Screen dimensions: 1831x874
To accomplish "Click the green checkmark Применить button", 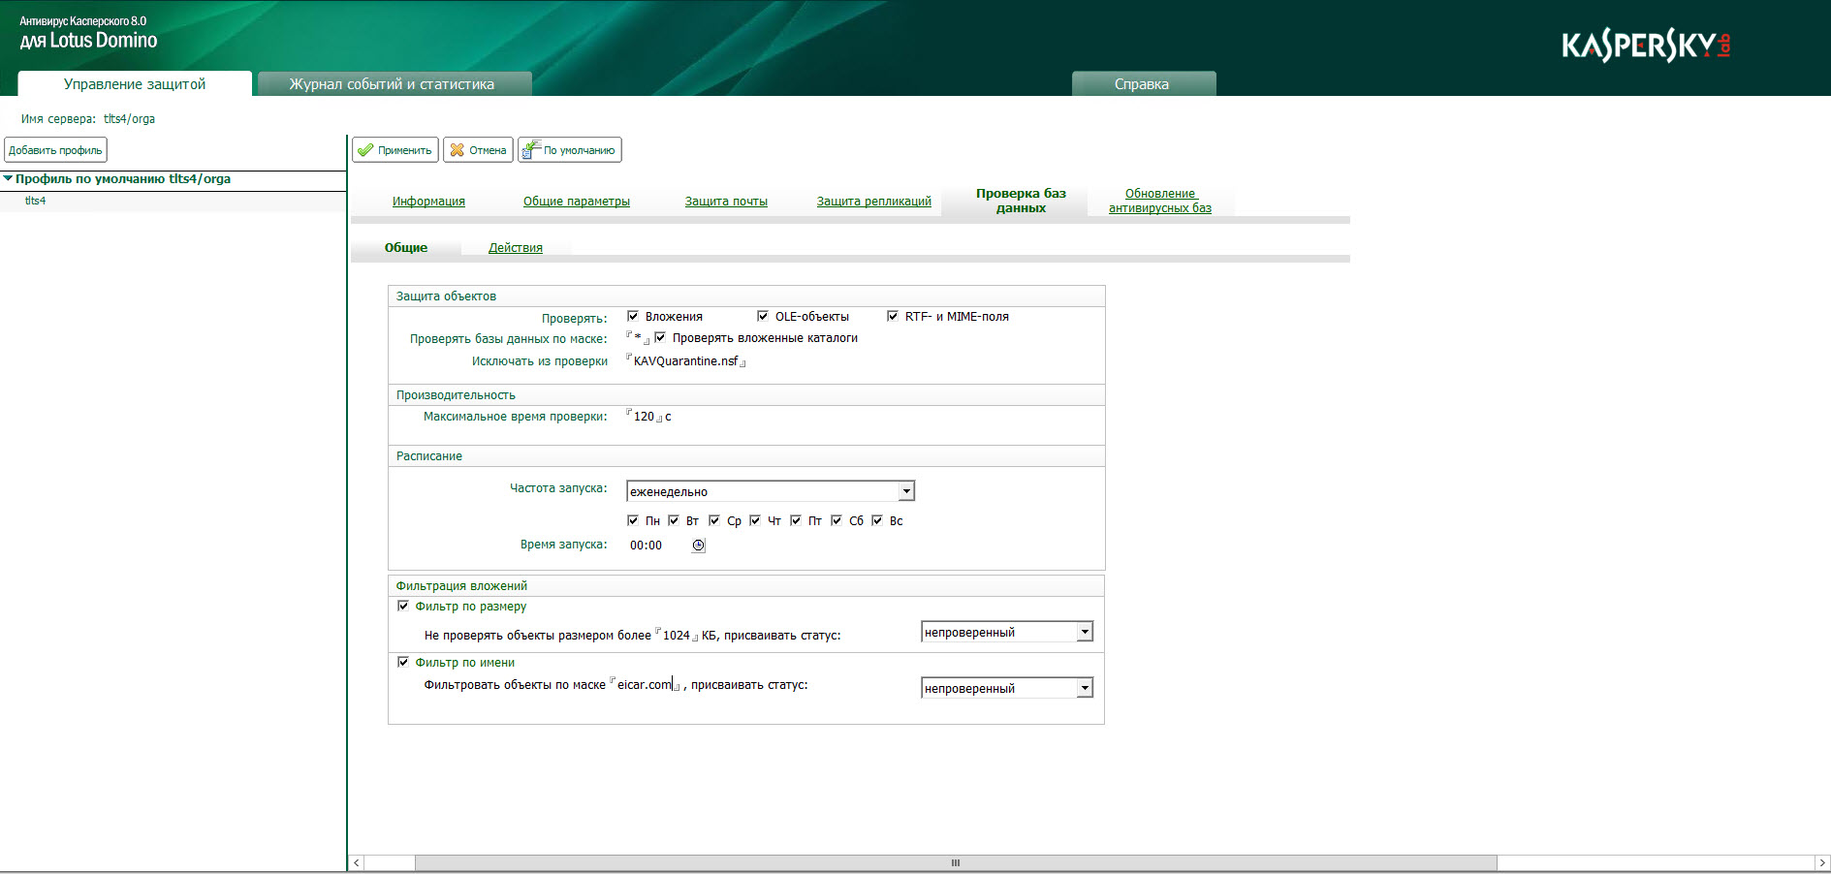I will click(395, 150).
